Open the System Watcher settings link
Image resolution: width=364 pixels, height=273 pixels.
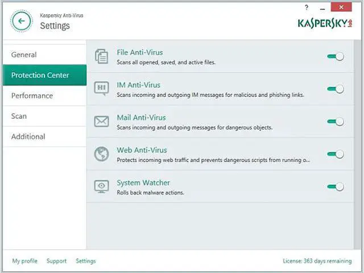coord(143,183)
